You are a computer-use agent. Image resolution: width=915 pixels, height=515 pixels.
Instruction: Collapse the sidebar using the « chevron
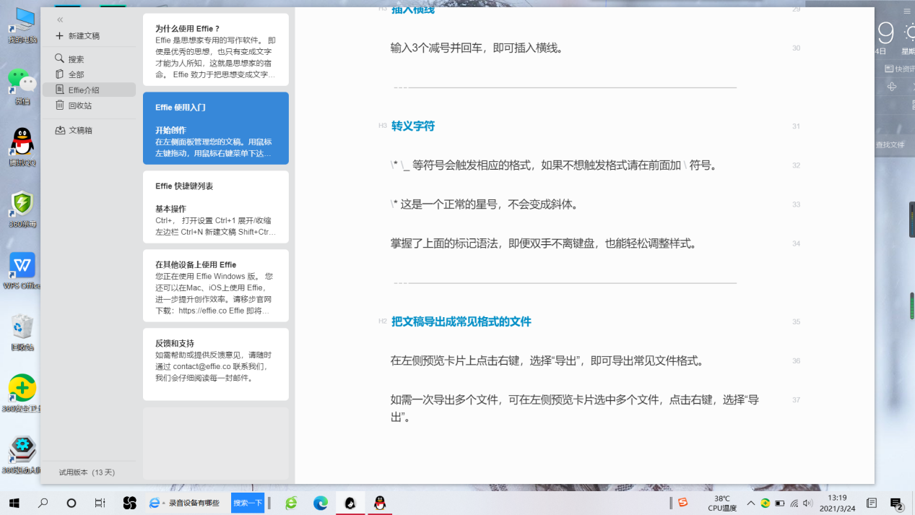(x=60, y=20)
